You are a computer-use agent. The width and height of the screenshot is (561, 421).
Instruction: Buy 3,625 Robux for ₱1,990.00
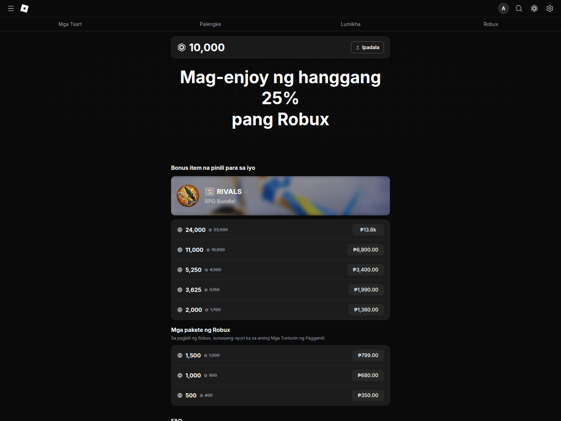tap(366, 290)
